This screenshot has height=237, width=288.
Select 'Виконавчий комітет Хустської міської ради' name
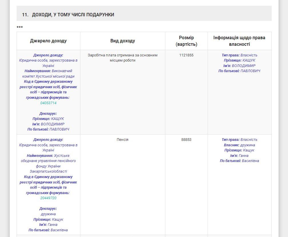tap(48, 74)
